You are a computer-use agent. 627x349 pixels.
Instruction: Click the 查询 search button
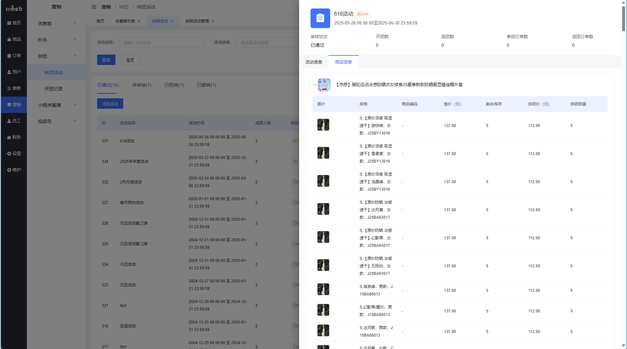point(106,60)
